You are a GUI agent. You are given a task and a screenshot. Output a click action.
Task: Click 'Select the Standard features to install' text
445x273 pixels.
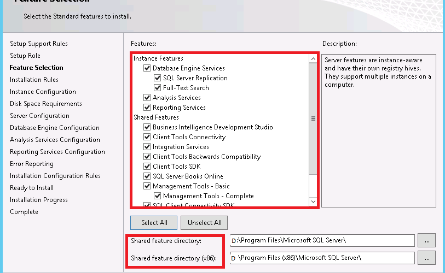pyautogui.click(x=78, y=16)
